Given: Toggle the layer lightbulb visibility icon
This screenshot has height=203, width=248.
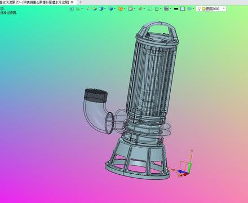Looking at the screenshot, I should (199, 8).
